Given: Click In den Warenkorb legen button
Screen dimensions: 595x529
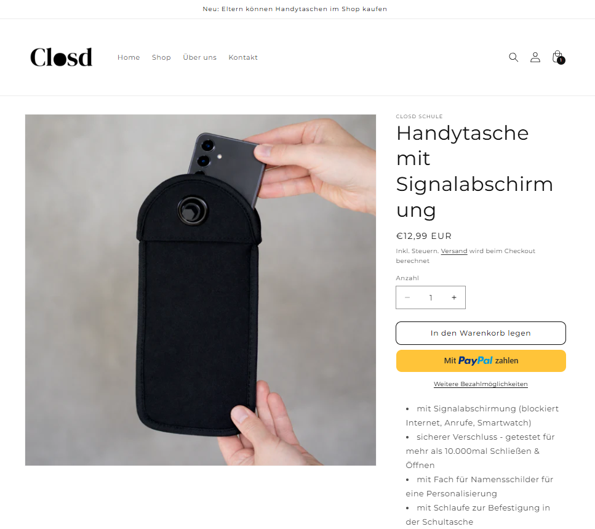Looking at the screenshot, I should pyautogui.click(x=481, y=333).
